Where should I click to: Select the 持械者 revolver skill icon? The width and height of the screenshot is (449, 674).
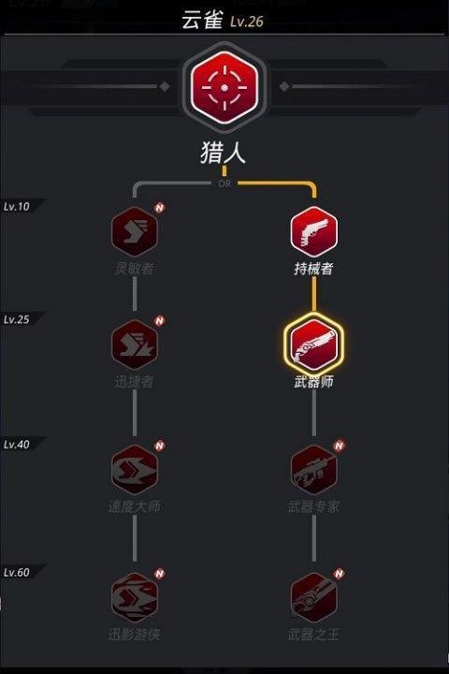point(314,232)
